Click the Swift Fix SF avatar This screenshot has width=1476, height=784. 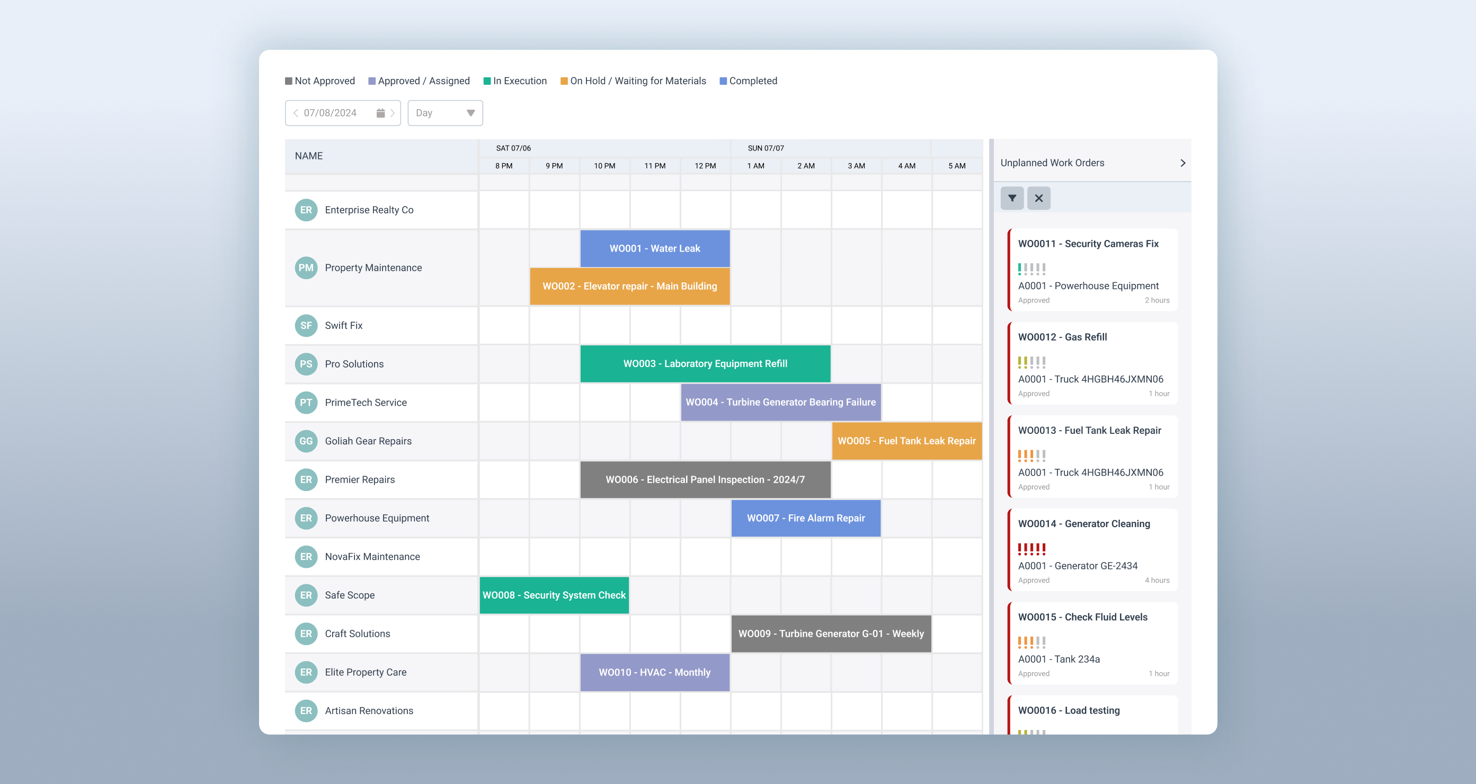pos(306,326)
